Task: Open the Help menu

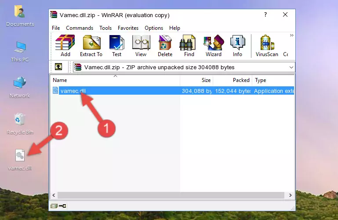Action: pyautogui.click(x=174, y=28)
